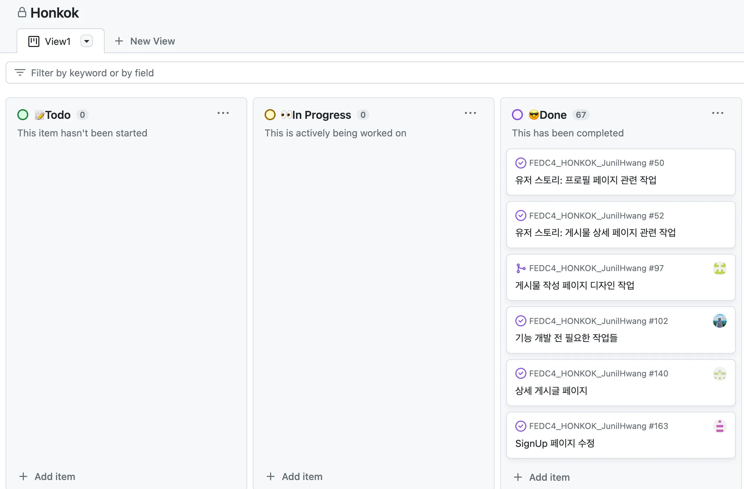The image size is (744, 489).
Task: Switch to the View1 tab
Action: pos(57,41)
